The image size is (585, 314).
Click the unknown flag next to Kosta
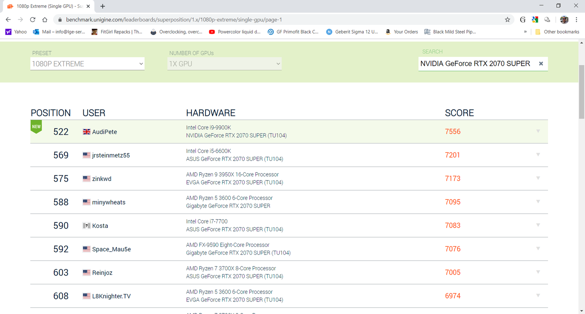(87, 226)
